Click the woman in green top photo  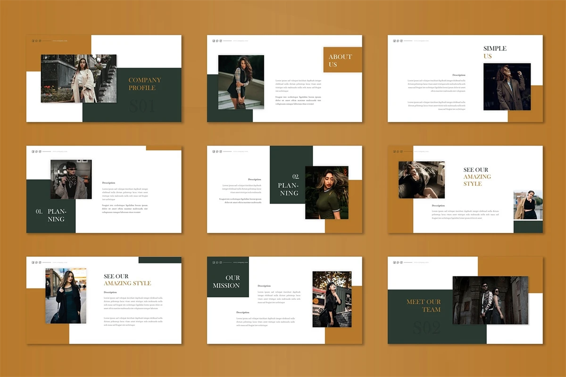[x=326, y=192]
